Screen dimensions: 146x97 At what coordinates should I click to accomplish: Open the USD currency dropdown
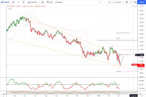tap(142, 6)
